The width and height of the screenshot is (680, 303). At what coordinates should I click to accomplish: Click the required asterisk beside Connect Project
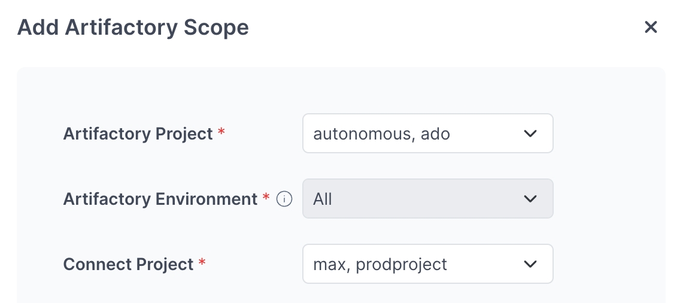tap(202, 263)
